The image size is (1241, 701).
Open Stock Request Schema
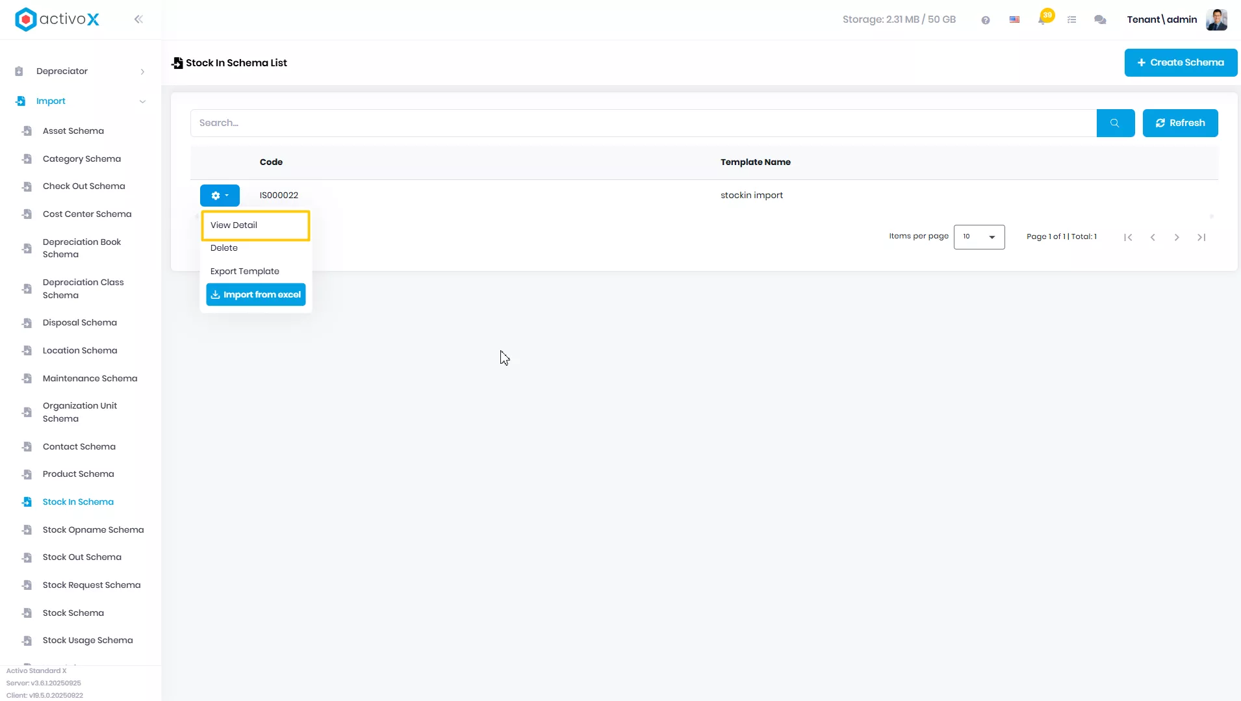pyautogui.click(x=92, y=585)
